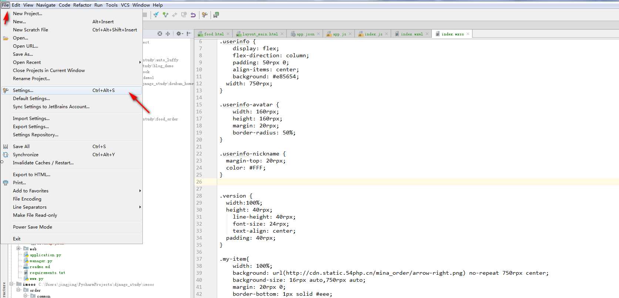Image resolution: width=619 pixels, height=298 pixels.
Task: Click the revert undo arrow icon
Action: point(193,15)
